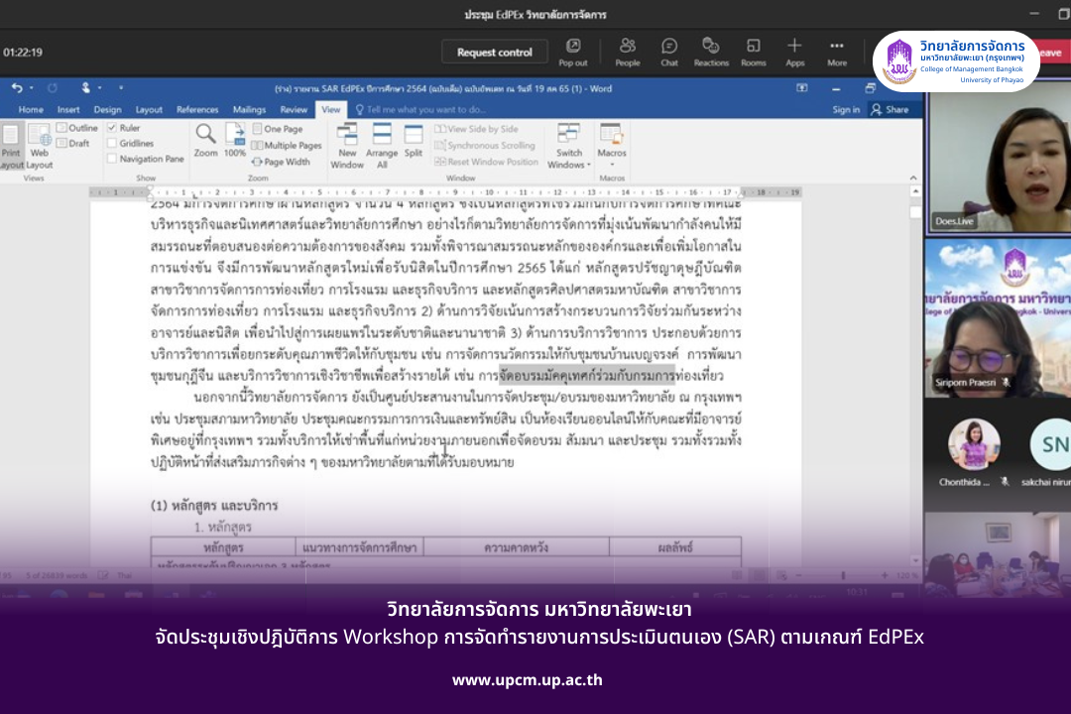Click the Tell me lightbulb search box
This screenshot has width=1071, height=714.
pyautogui.click(x=420, y=109)
